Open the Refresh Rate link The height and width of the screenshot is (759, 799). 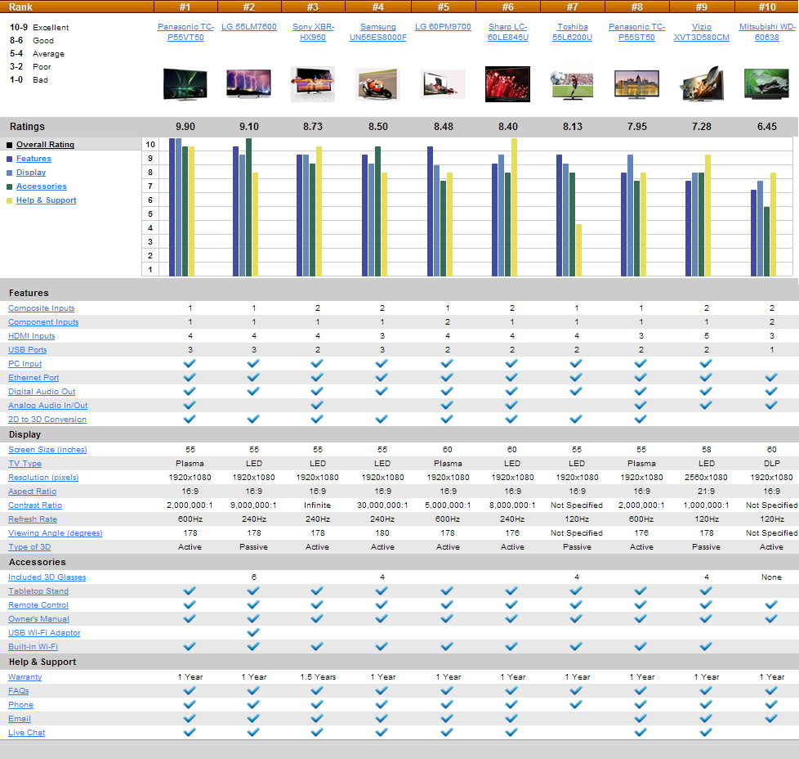click(33, 519)
